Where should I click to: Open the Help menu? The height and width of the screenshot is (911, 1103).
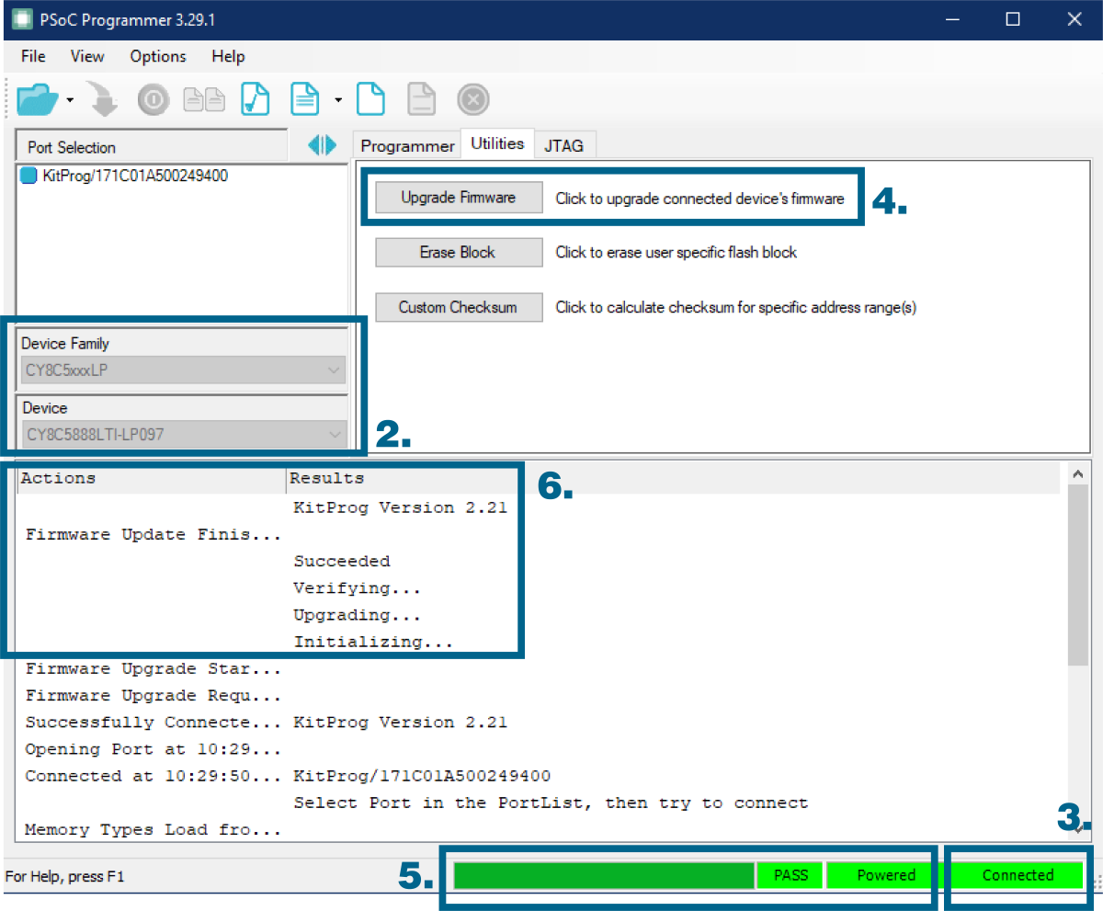pos(228,56)
